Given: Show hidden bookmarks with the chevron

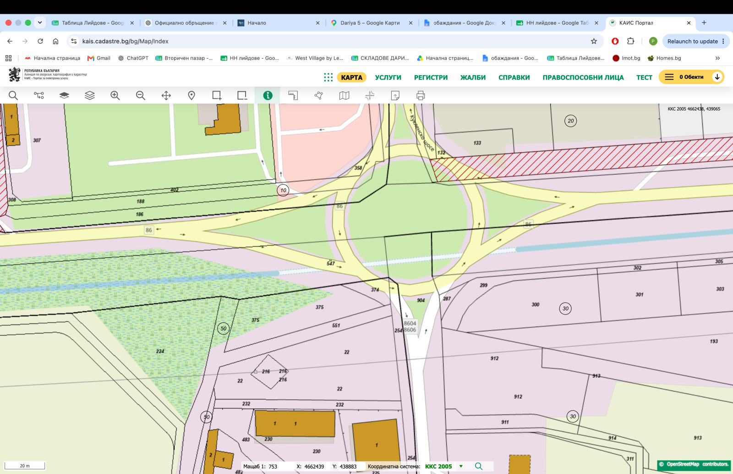Looking at the screenshot, I should point(717,58).
